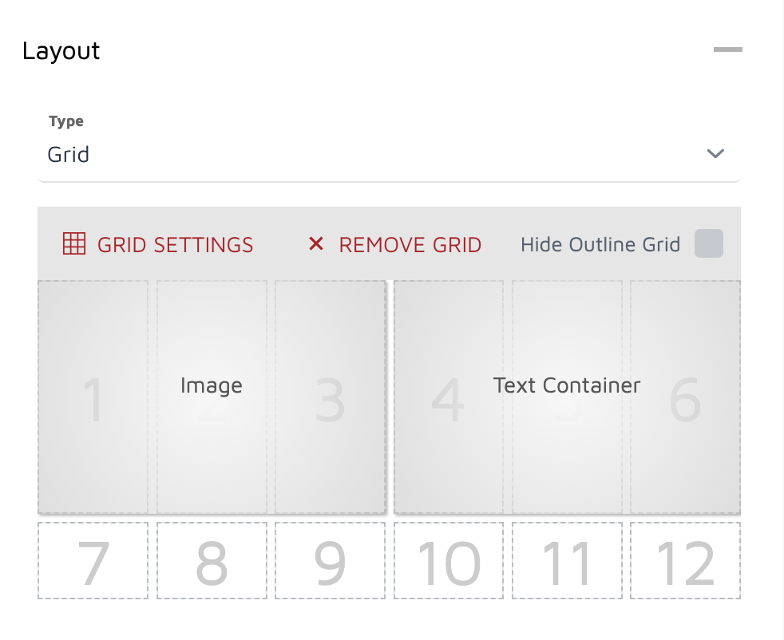Open Grid Settings
Screen dimensions: 784x640
click(174, 244)
